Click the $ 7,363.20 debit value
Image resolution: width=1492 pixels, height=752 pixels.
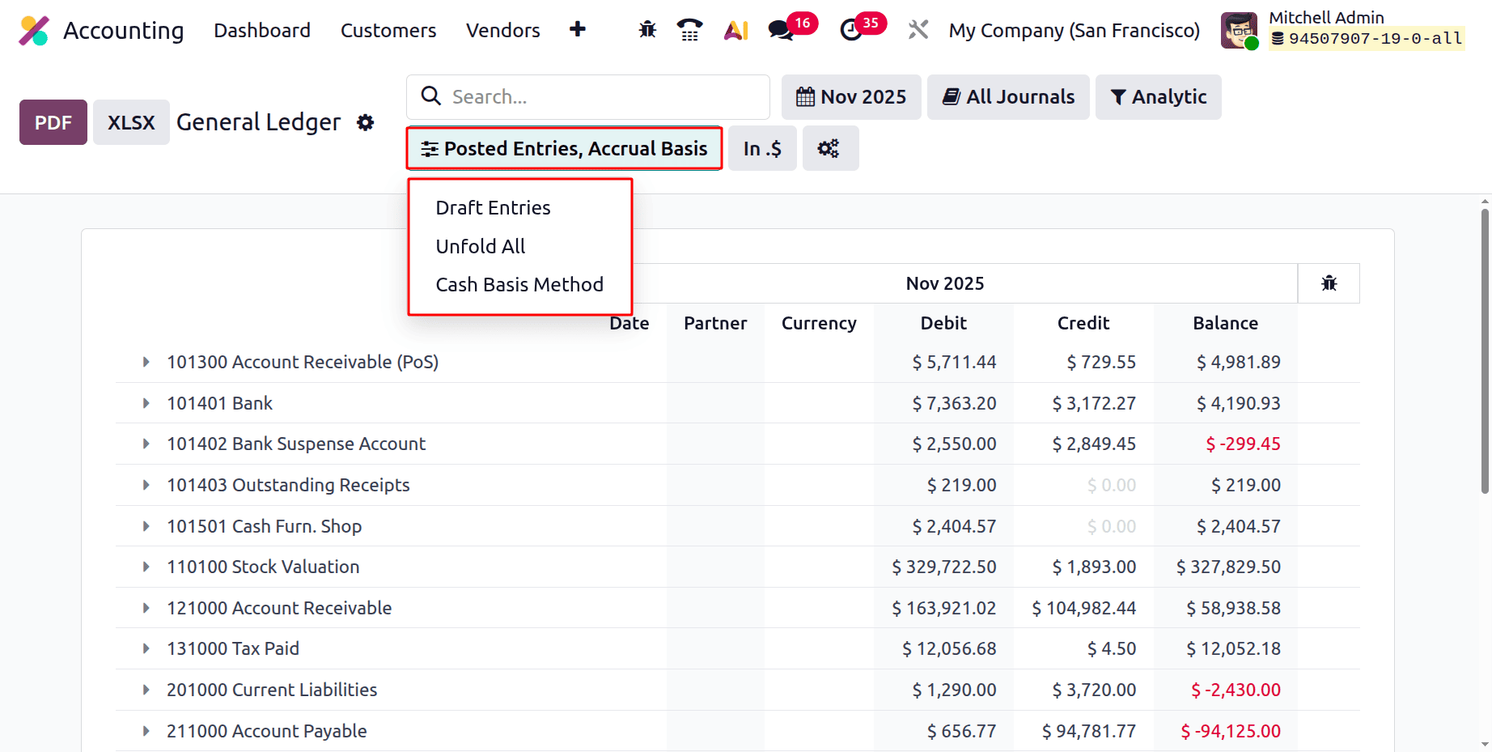(x=954, y=403)
